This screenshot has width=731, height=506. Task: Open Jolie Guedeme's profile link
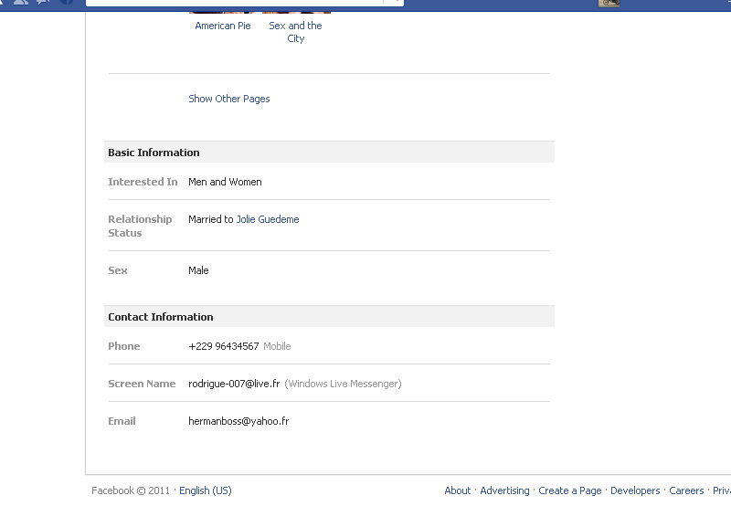[x=268, y=219]
